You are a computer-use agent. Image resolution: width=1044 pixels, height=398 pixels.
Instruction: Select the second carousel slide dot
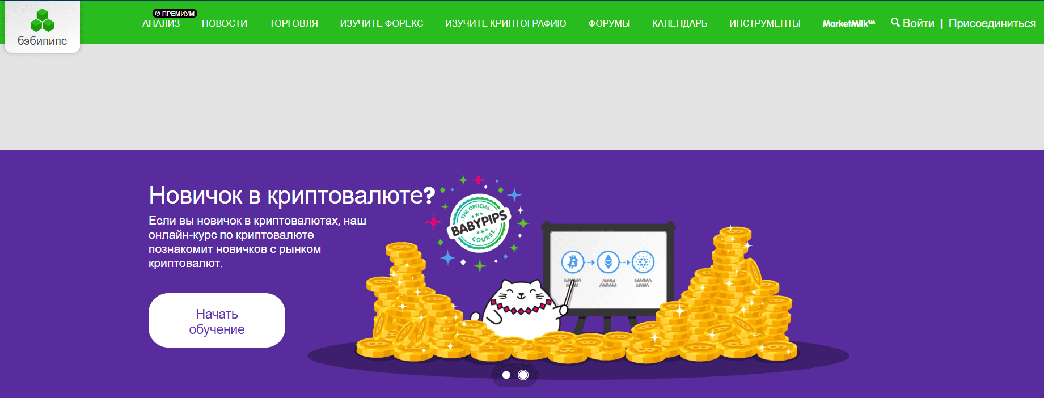(x=523, y=375)
